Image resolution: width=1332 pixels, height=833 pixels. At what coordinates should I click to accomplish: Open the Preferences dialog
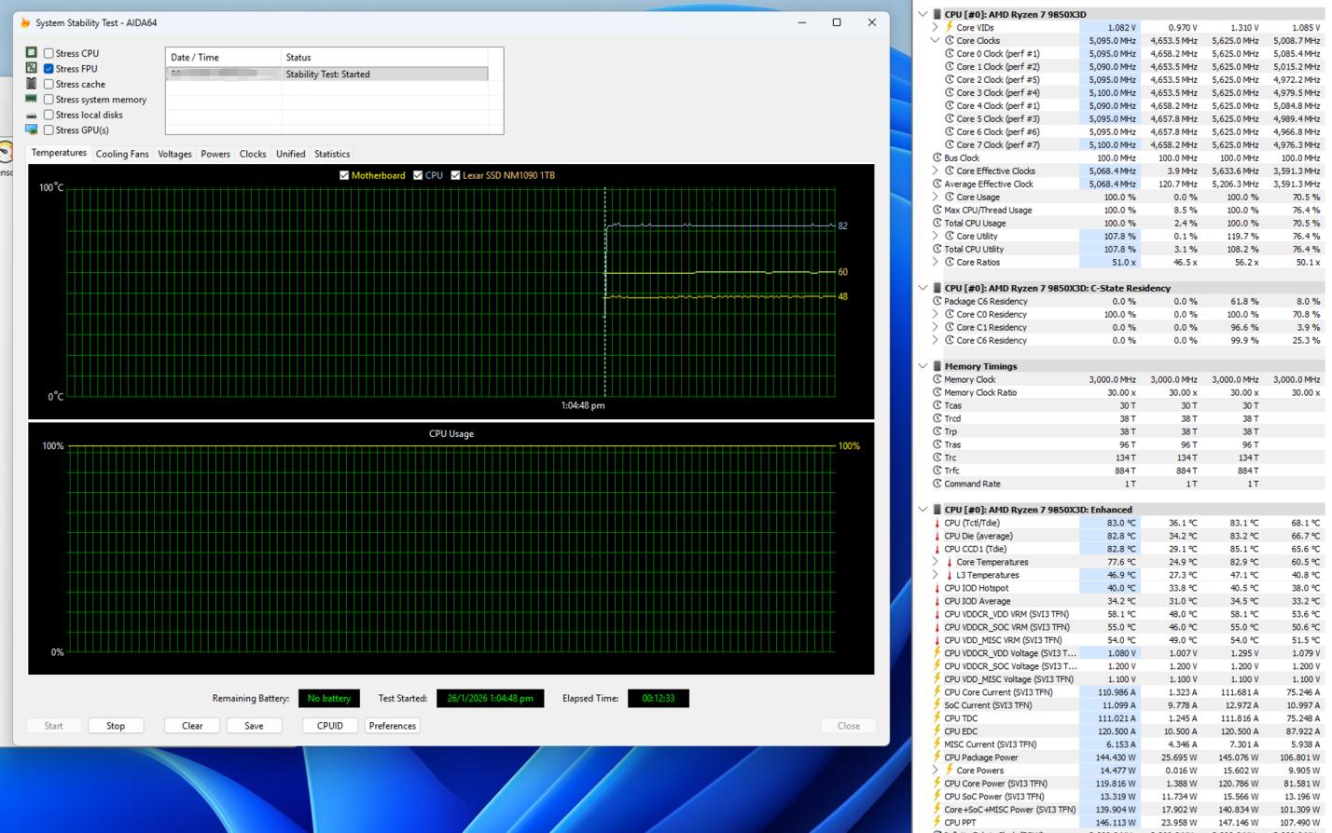tap(392, 726)
